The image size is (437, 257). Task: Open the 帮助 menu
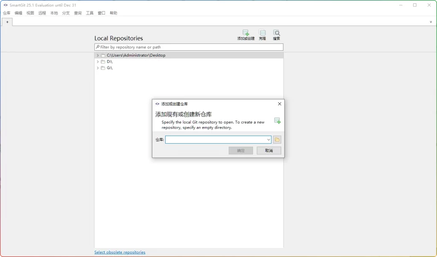pyautogui.click(x=113, y=13)
